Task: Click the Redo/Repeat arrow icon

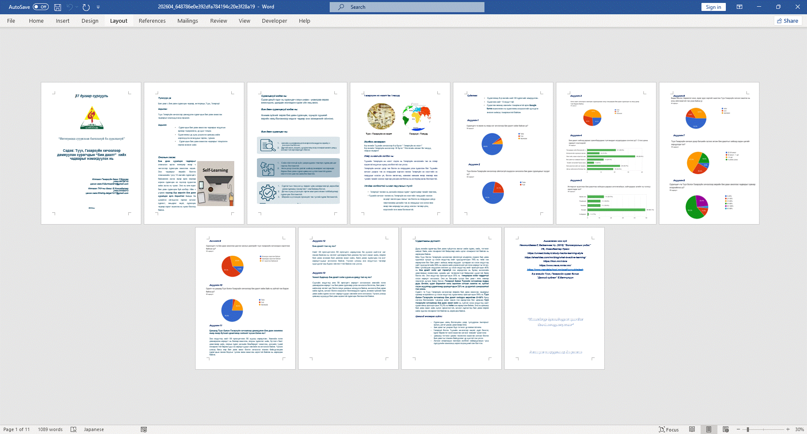Action: click(x=86, y=7)
